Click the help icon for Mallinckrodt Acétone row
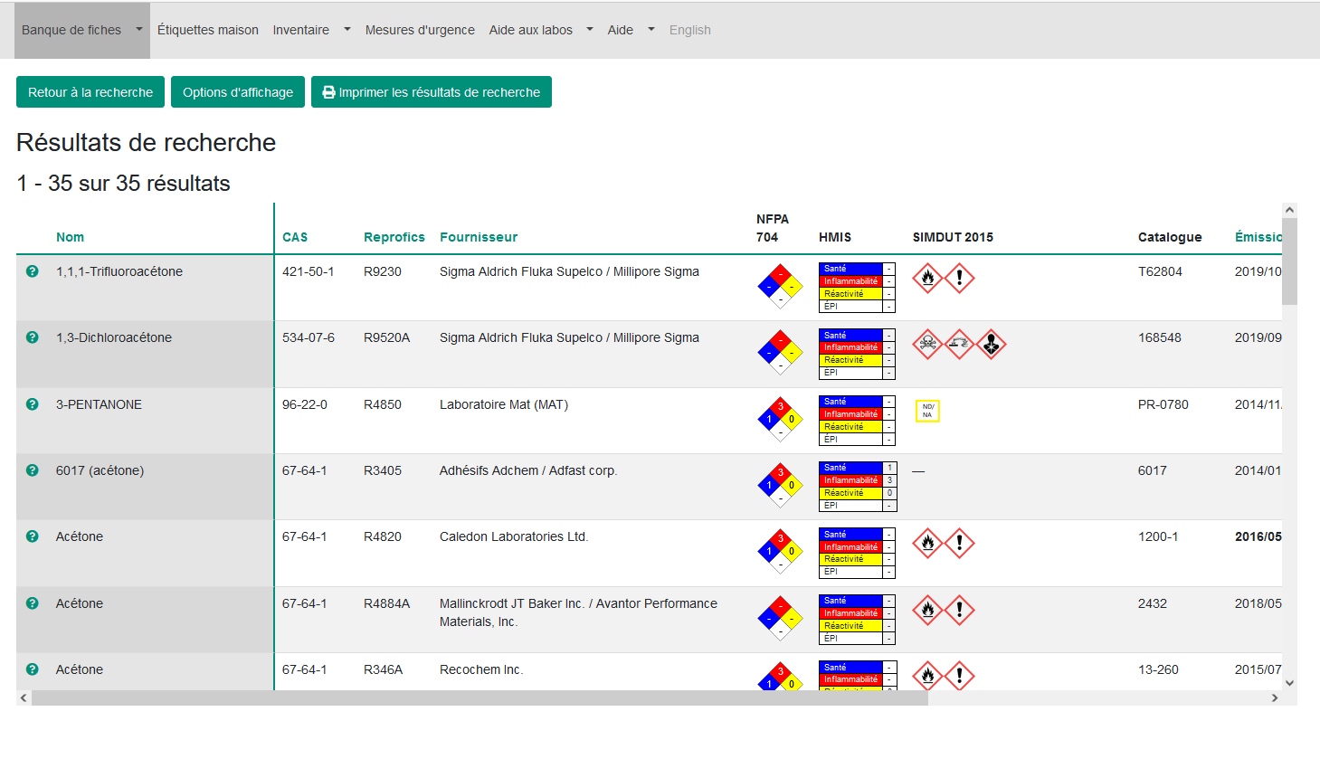1320x759 pixels. coord(33,603)
